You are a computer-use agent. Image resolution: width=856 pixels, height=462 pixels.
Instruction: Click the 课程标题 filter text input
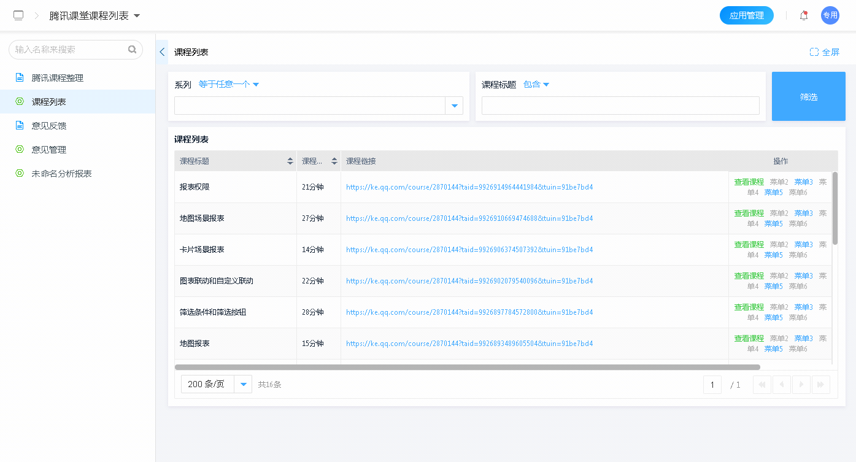(x=620, y=106)
